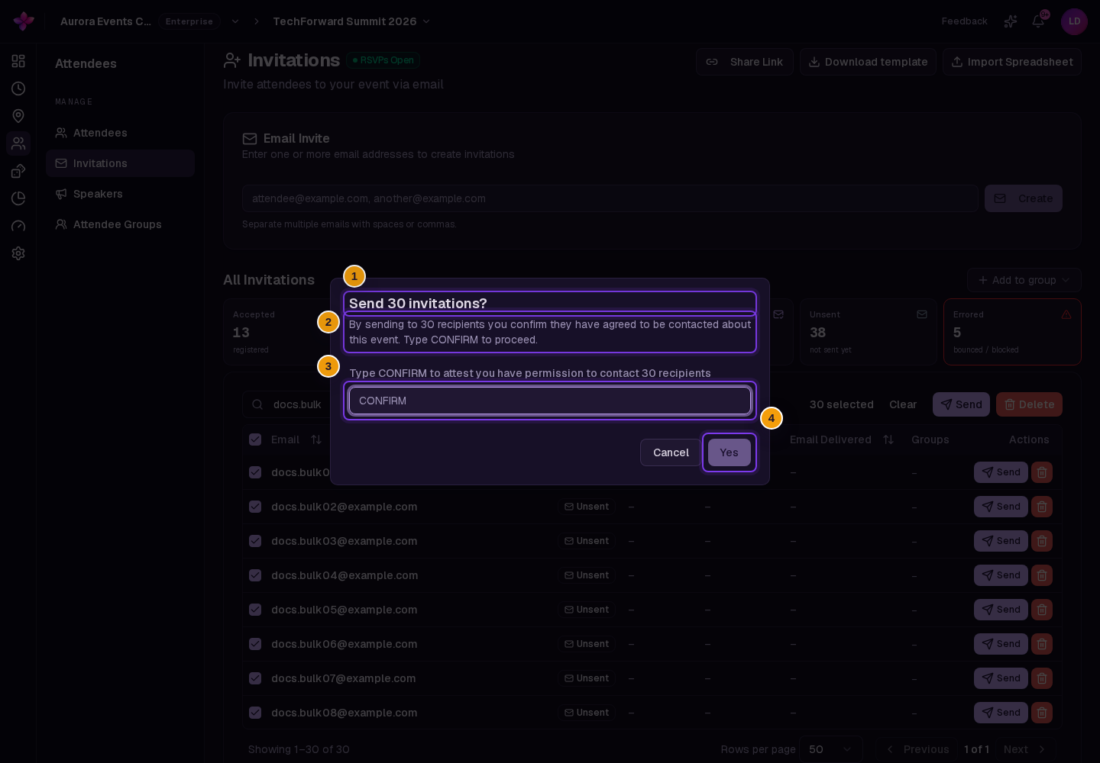Toggle the select-all checkbox in the table header
Viewport: 1100px width, 763px height.
pos(255,439)
